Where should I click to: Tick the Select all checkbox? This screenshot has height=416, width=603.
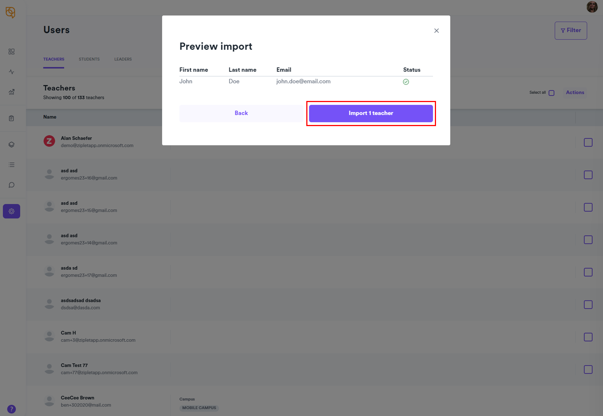[x=552, y=93]
